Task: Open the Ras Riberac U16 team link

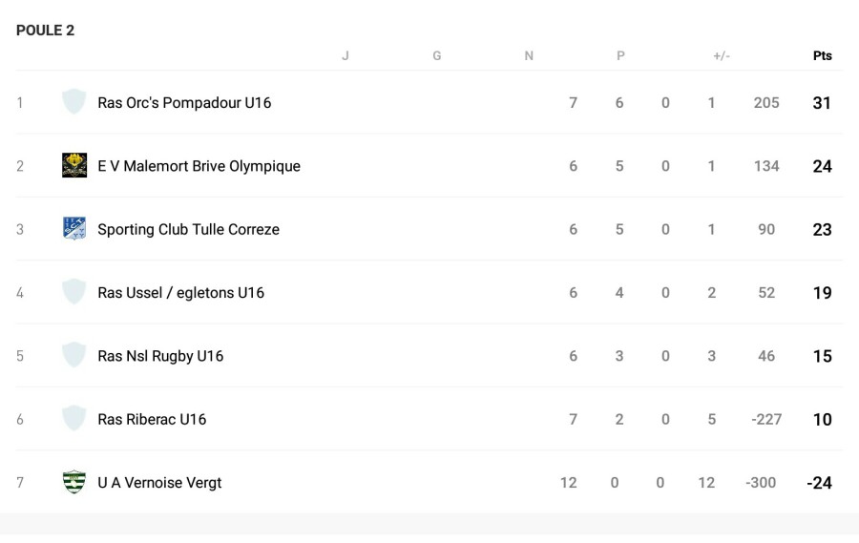Action: [x=152, y=419]
